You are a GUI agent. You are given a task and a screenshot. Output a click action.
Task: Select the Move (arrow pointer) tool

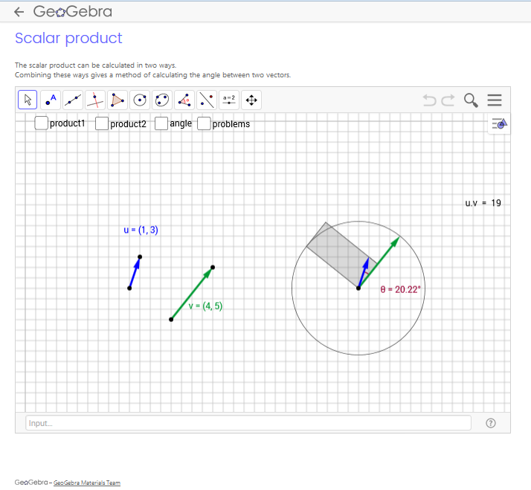click(x=28, y=100)
